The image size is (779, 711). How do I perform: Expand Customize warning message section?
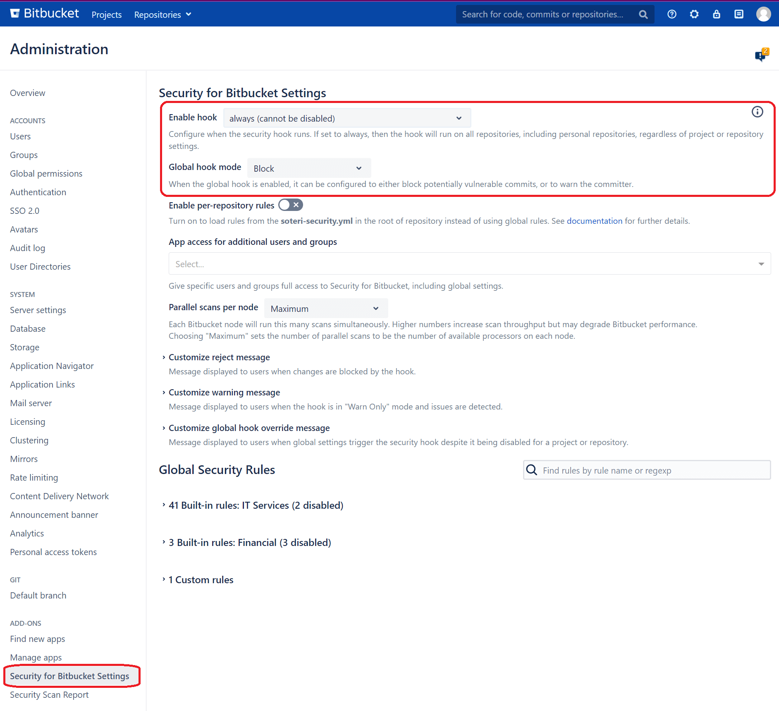tap(224, 393)
